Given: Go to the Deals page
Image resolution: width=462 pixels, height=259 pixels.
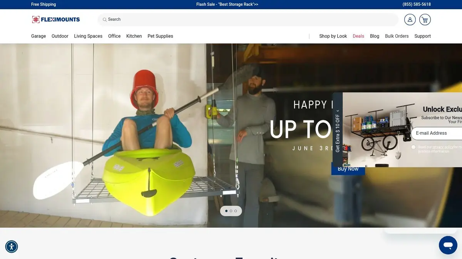Looking at the screenshot, I should (x=358, y=36).
